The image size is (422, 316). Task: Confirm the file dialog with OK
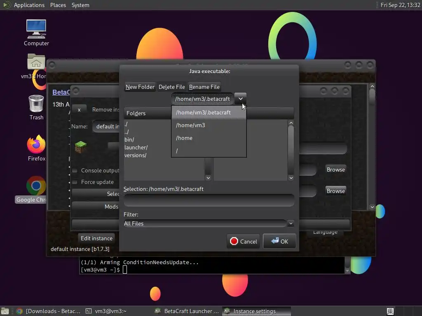279,241
